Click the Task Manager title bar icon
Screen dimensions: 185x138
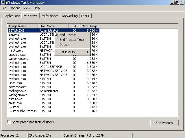[x=3, y=2]
